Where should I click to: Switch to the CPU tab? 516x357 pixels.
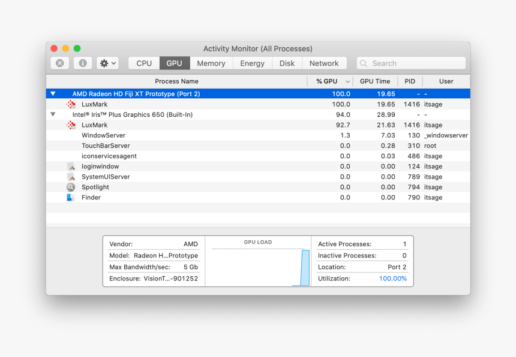click(144, 63)
